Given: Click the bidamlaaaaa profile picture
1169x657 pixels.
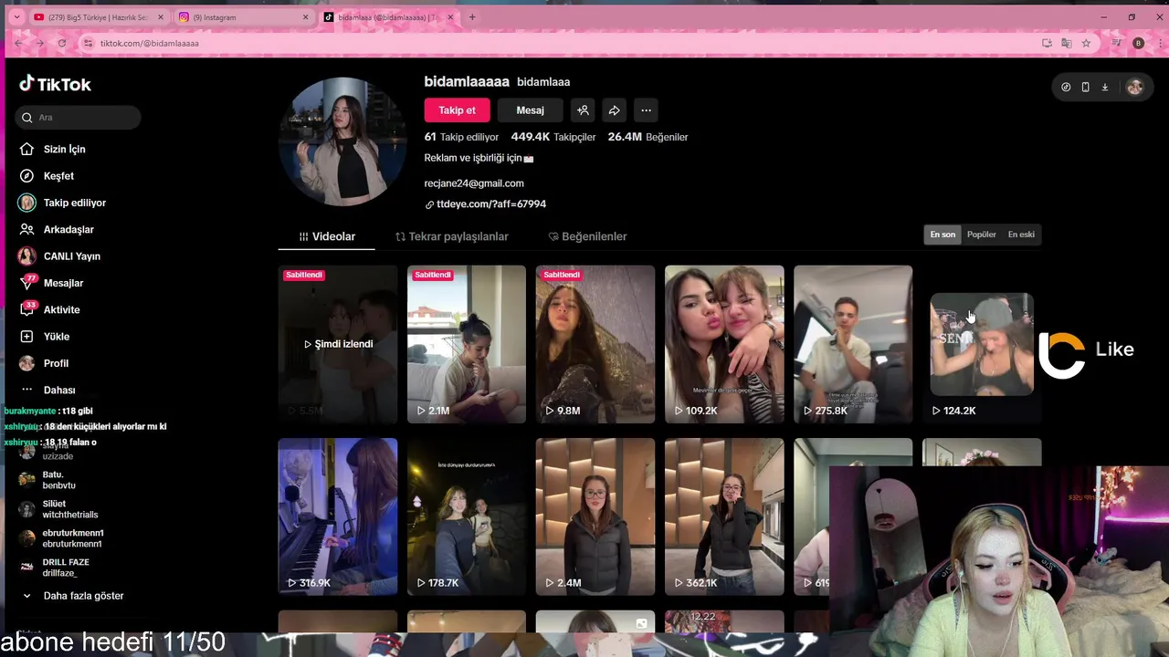Looking at the screenshot, I should 342,141.
